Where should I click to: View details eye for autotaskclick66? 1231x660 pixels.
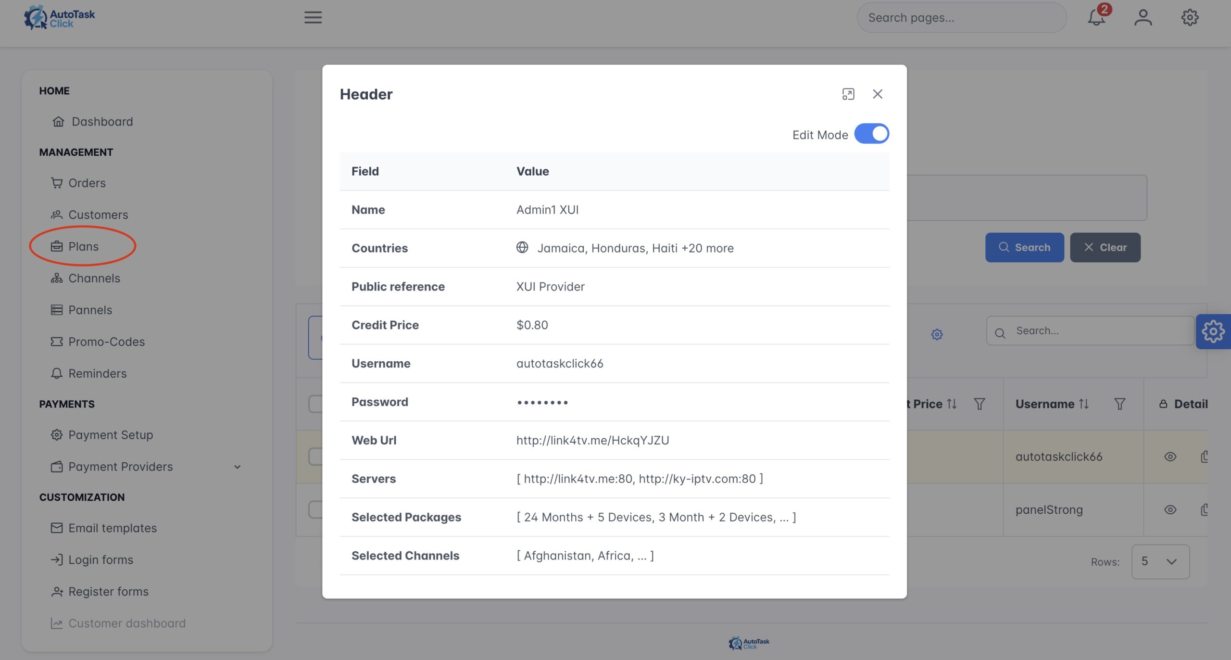point(1170,457)
